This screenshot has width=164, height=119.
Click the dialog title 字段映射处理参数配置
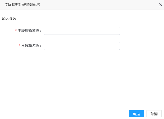click(x=22, y=5)
